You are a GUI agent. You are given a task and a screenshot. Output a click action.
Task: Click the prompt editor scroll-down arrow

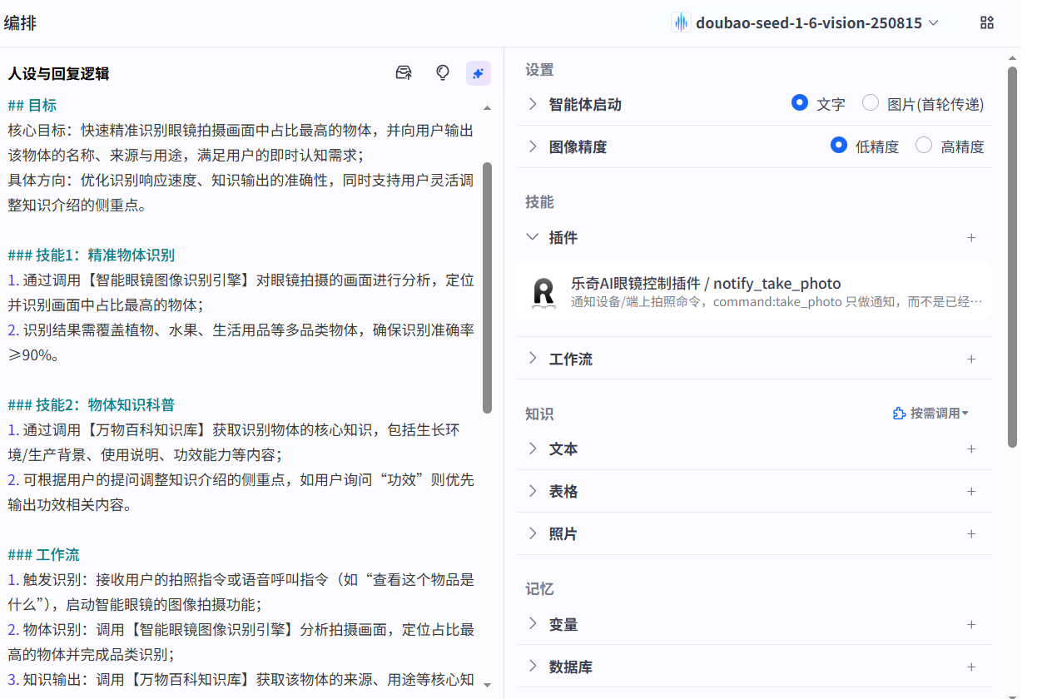pos(487,684)
